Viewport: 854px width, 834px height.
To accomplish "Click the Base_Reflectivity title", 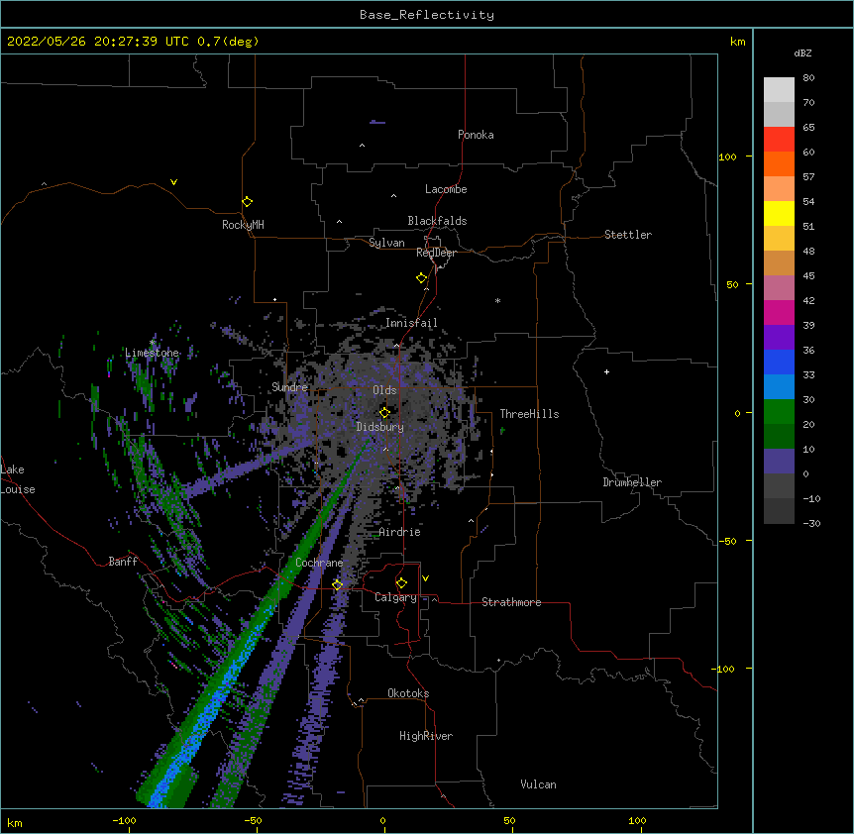I will [x=427, y=15].
